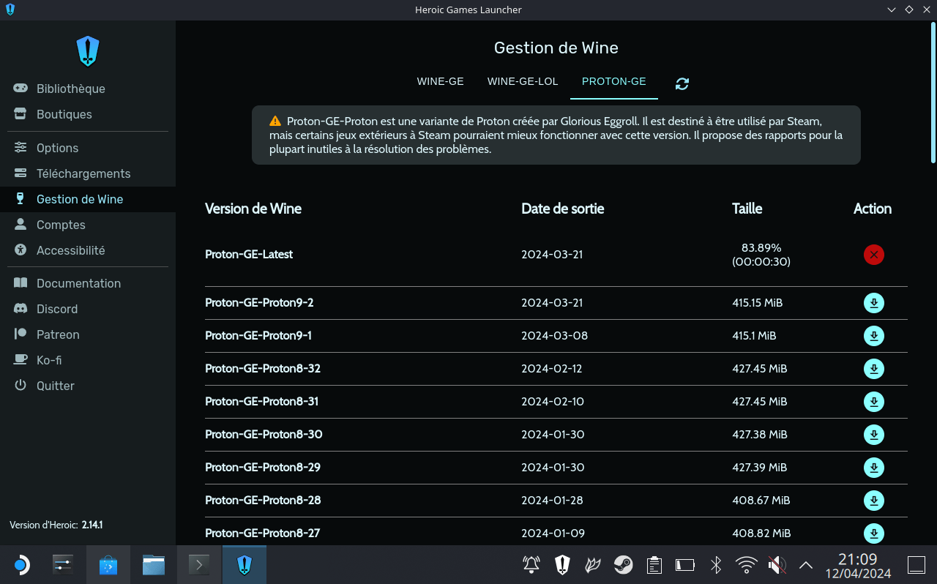This screenshot has width=937, height=584.
Task: Refresh the Wine versions list
Action: [682, 83]
